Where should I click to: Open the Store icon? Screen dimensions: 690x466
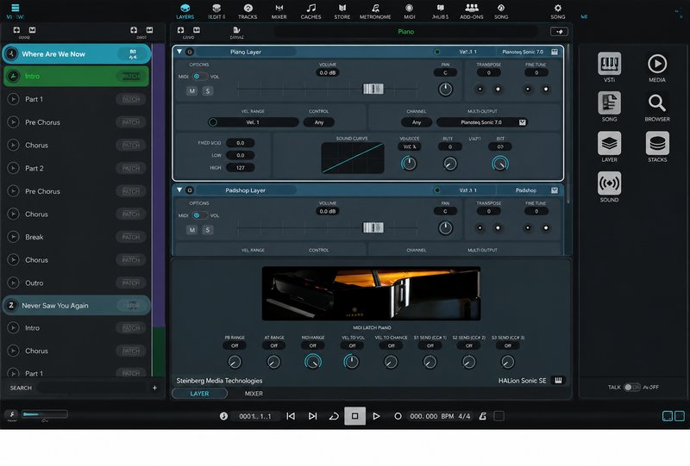(x=342, y=11)
